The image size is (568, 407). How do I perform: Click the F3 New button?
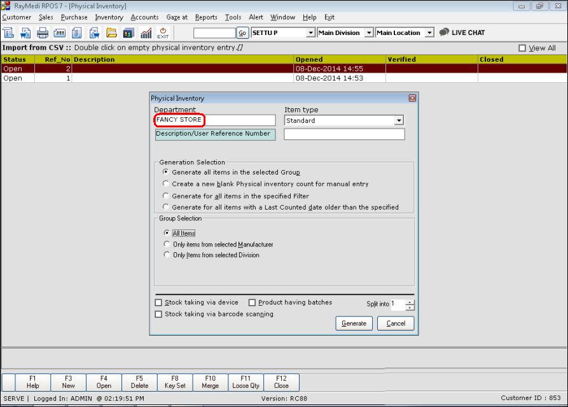coord(68,382)
